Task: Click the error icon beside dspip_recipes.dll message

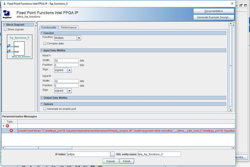Action: [x=11, y=131]
